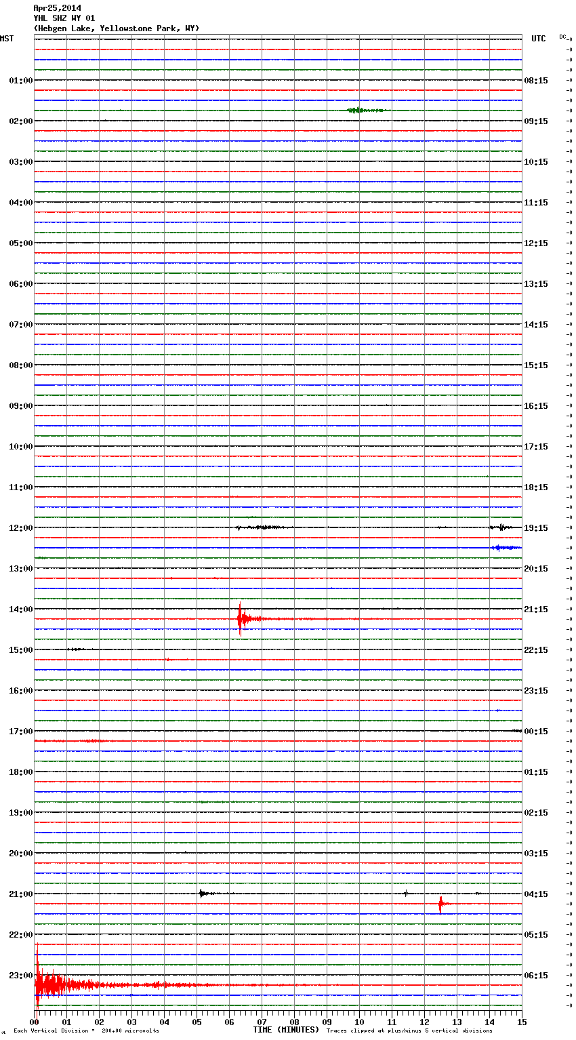Click the 12 minute axis tick label
Image resolution: width=576 pixels, height=1040 pixels.
tap(425, 1022)
